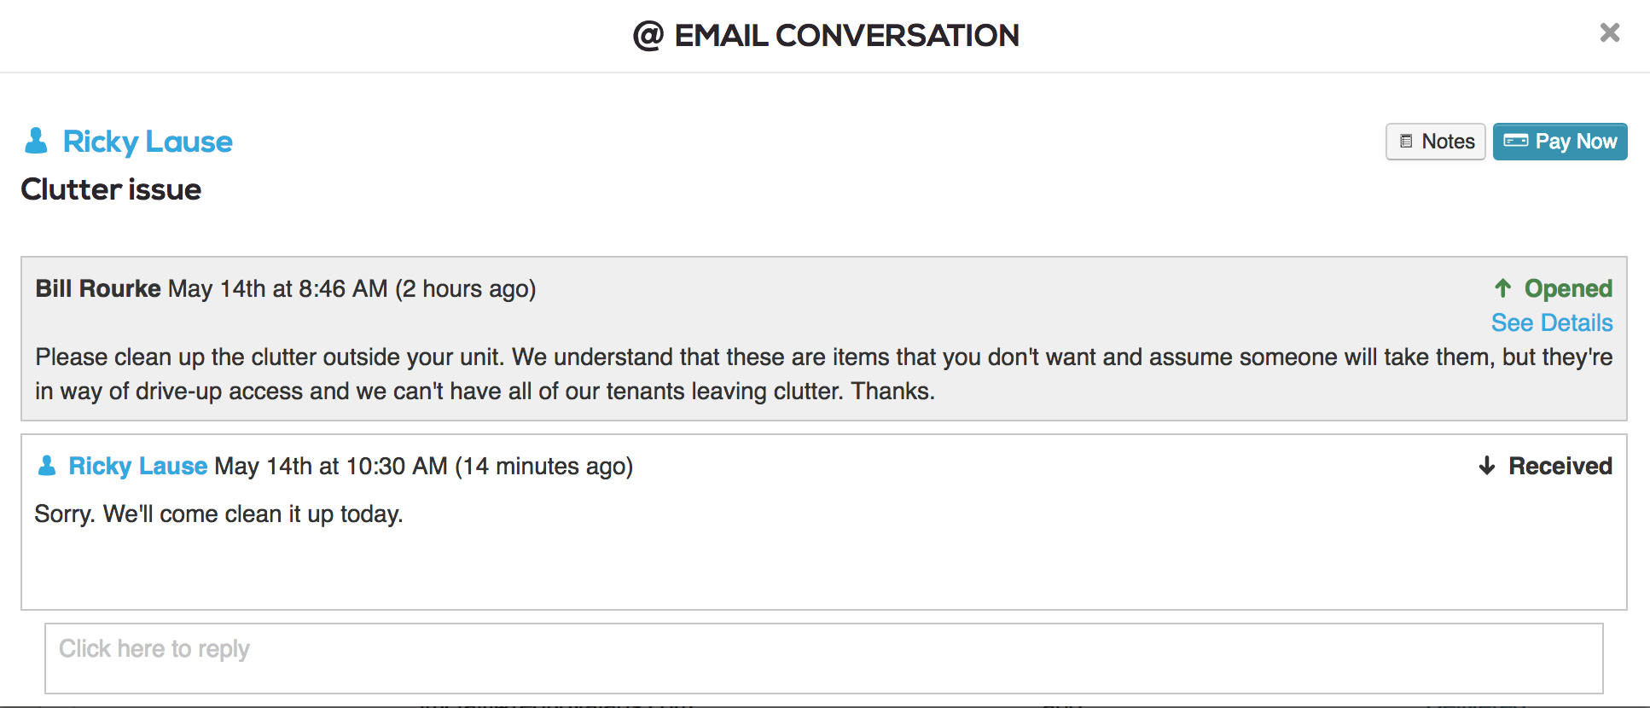
Task: Open the See Details link
Action: [x=1552, y=323]
